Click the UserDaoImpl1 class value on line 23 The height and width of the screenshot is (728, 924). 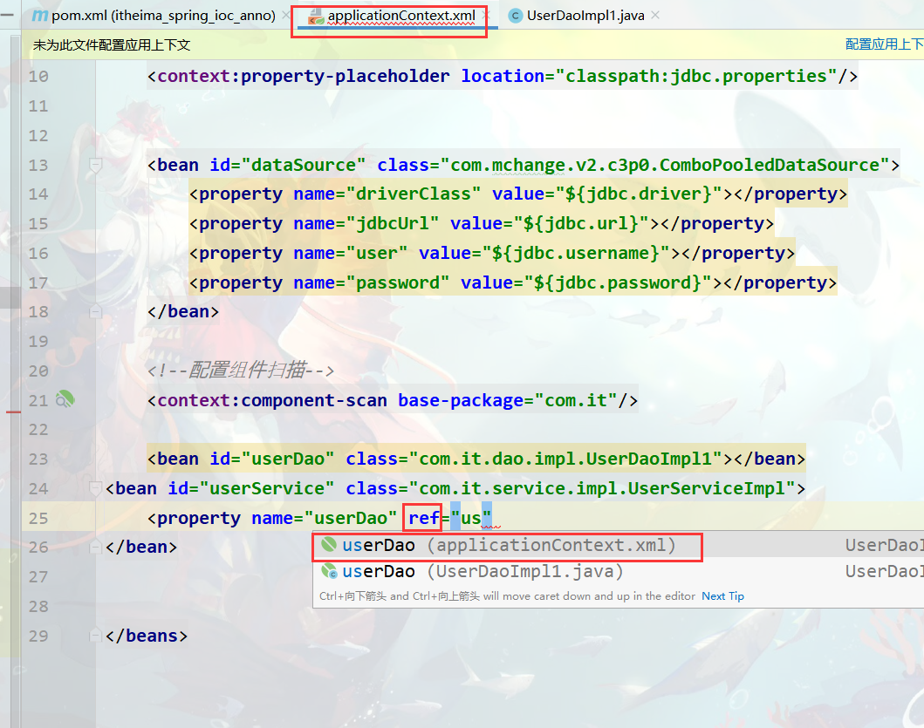point(565,459)
